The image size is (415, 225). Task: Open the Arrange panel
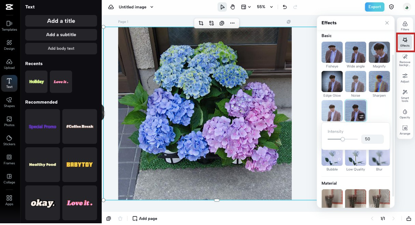(x=405, y=130)
